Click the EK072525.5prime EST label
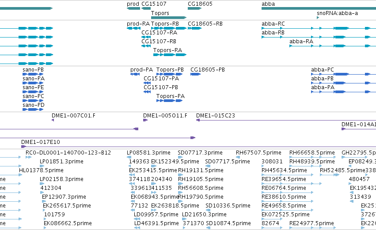The height and width of the screenshot is (230, 376). [285, 215]
